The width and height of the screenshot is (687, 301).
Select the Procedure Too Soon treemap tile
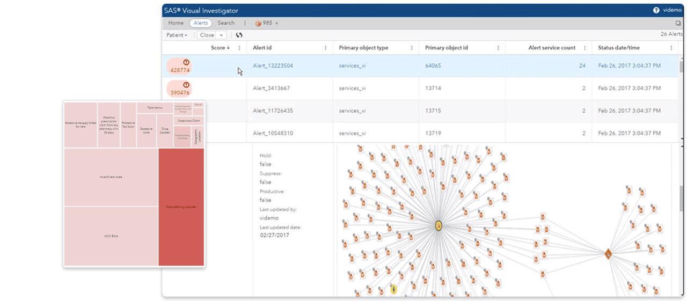tap(128, 125)
